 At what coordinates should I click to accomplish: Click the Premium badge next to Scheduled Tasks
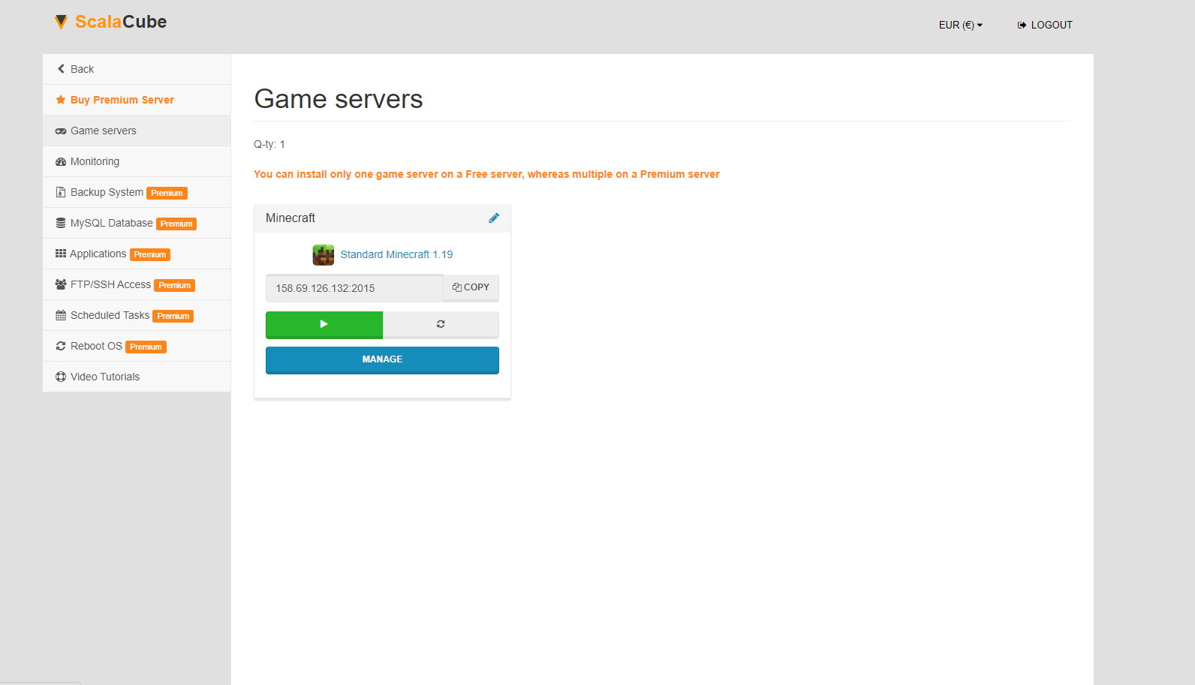173,316
